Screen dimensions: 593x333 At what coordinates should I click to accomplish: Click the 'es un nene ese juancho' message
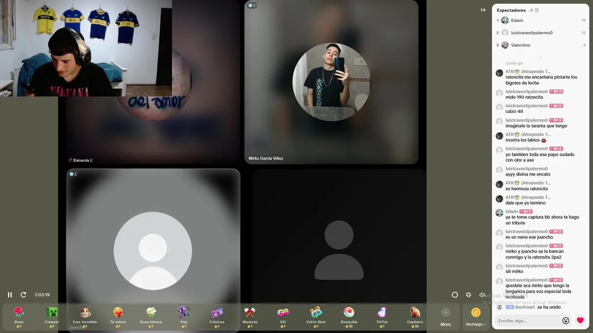click(529, 237)
